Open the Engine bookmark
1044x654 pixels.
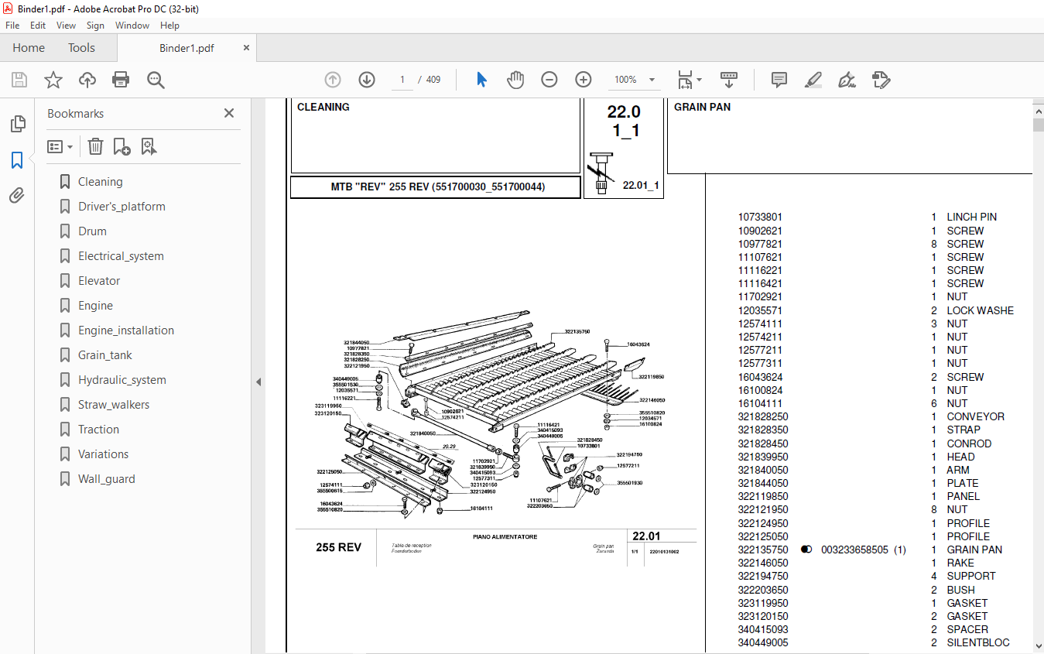[95, 306]
